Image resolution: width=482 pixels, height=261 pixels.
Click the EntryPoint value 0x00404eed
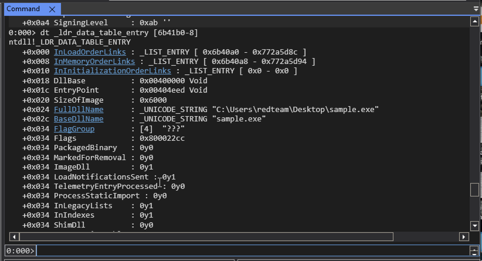click(162, 90)
